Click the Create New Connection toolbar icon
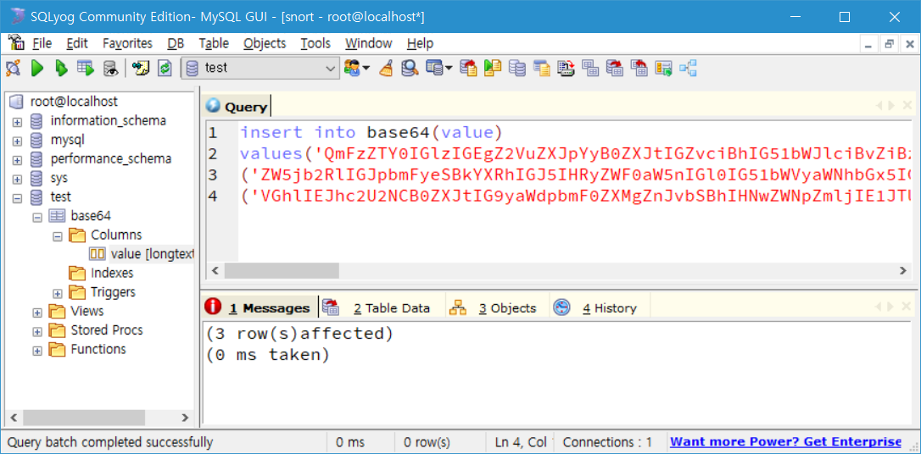This screenshot has height=454, width=921. [x=13, y=68]
